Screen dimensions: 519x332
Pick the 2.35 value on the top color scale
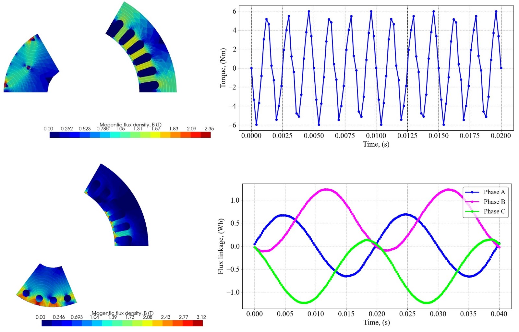pyautogui.click(x=209, y=129)
